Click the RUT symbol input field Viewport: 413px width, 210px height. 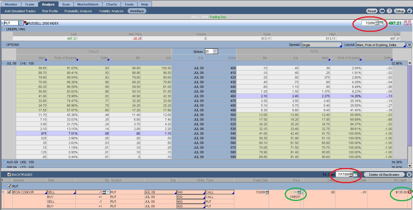click(x=11, y=23)
